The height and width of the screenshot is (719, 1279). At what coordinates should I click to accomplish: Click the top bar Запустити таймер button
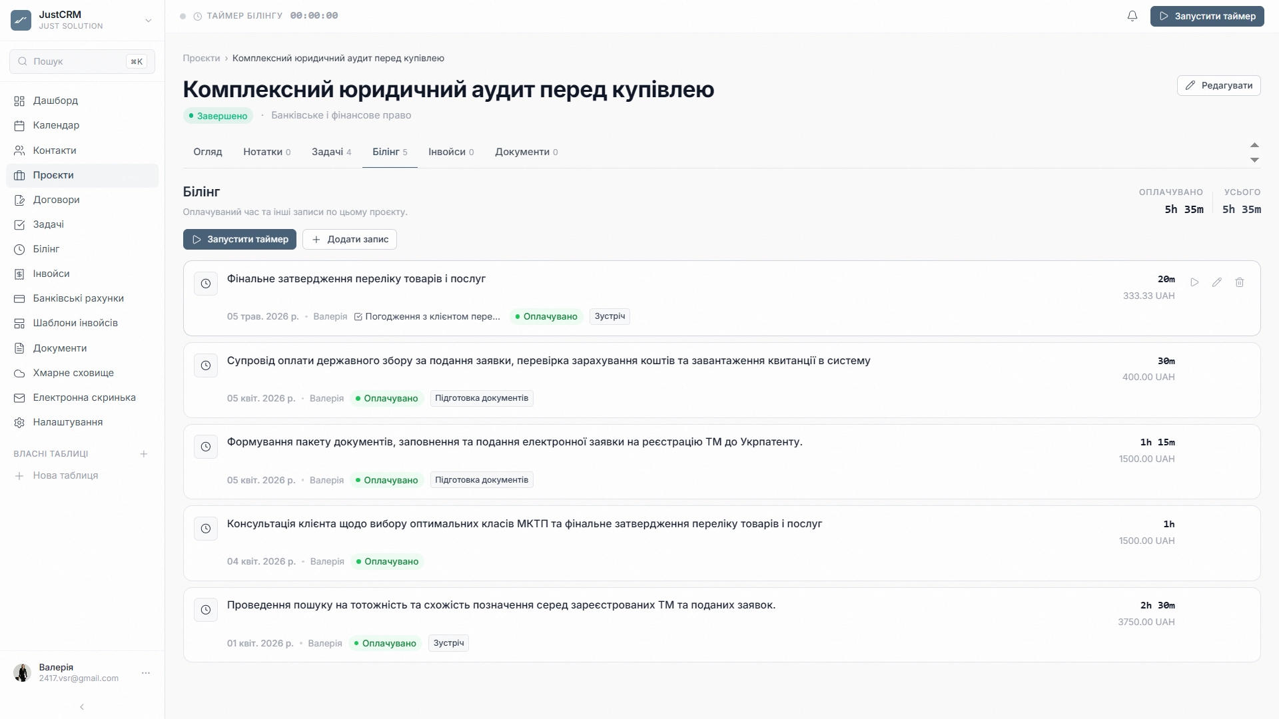(1206, 16)
